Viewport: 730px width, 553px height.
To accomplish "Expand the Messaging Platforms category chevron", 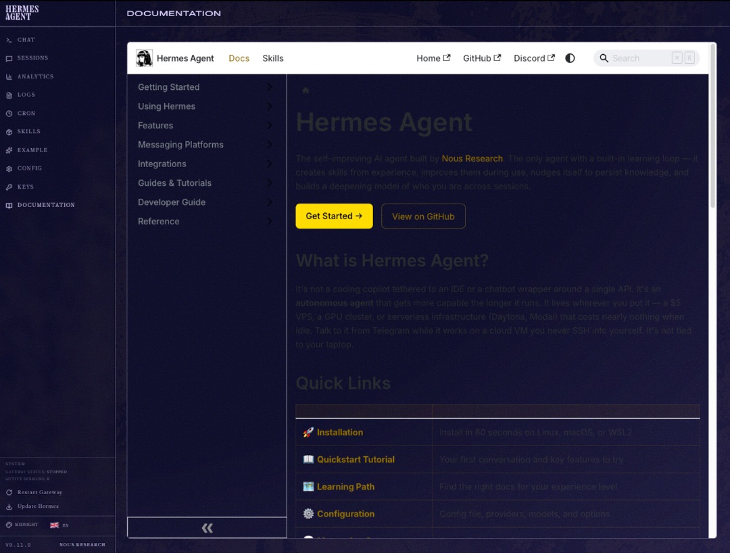I will point(269,145).
